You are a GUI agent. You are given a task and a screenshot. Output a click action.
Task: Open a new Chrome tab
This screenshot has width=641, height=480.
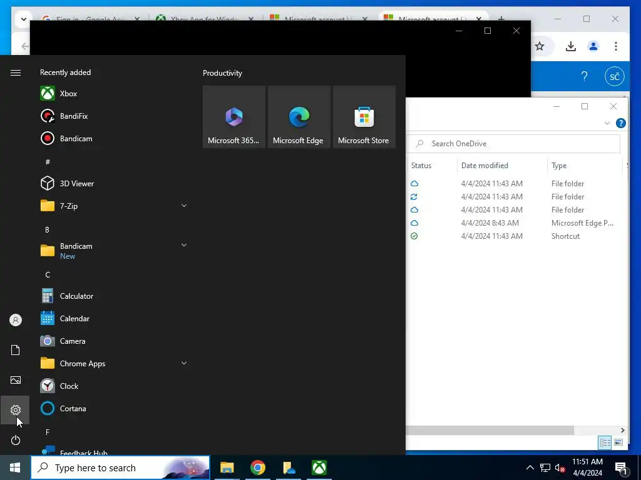(x=501, y=19)
